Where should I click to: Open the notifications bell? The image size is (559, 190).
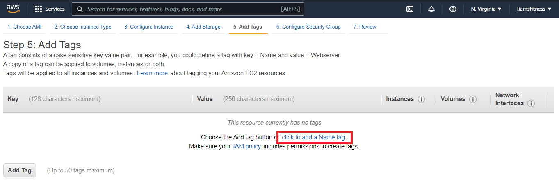[431, 9]
